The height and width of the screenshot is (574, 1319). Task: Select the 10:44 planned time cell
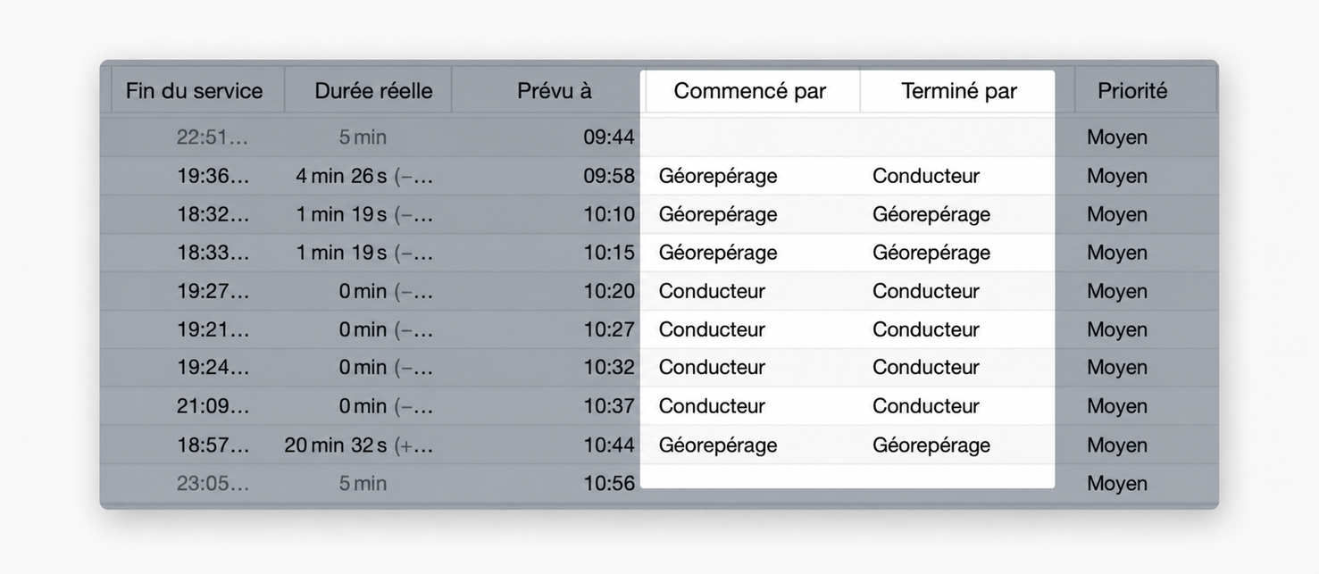[x=609, y=445]
